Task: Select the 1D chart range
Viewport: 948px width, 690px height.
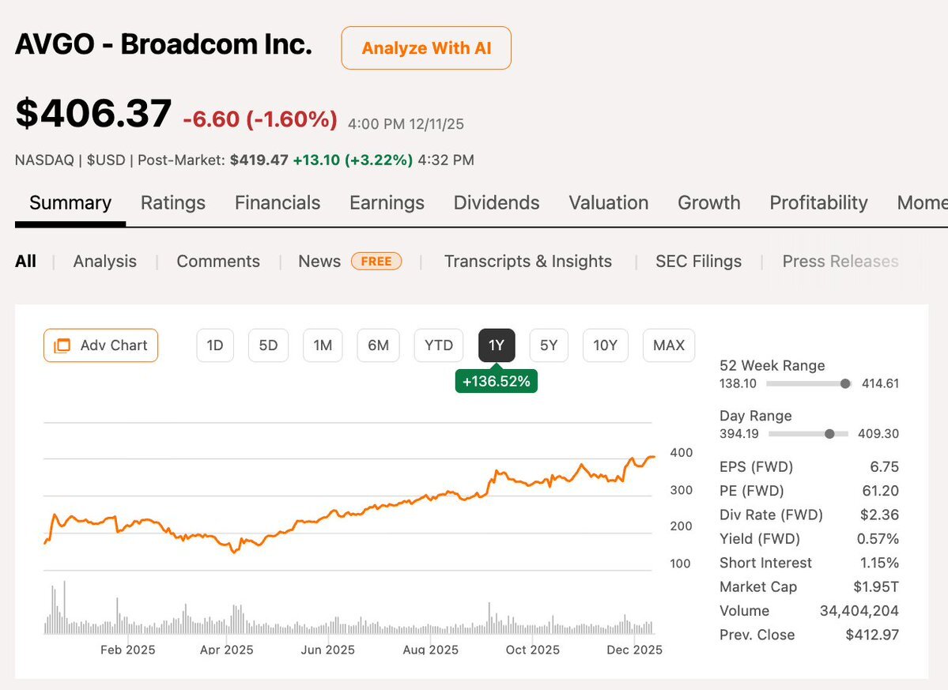Action: click(215, 345)
